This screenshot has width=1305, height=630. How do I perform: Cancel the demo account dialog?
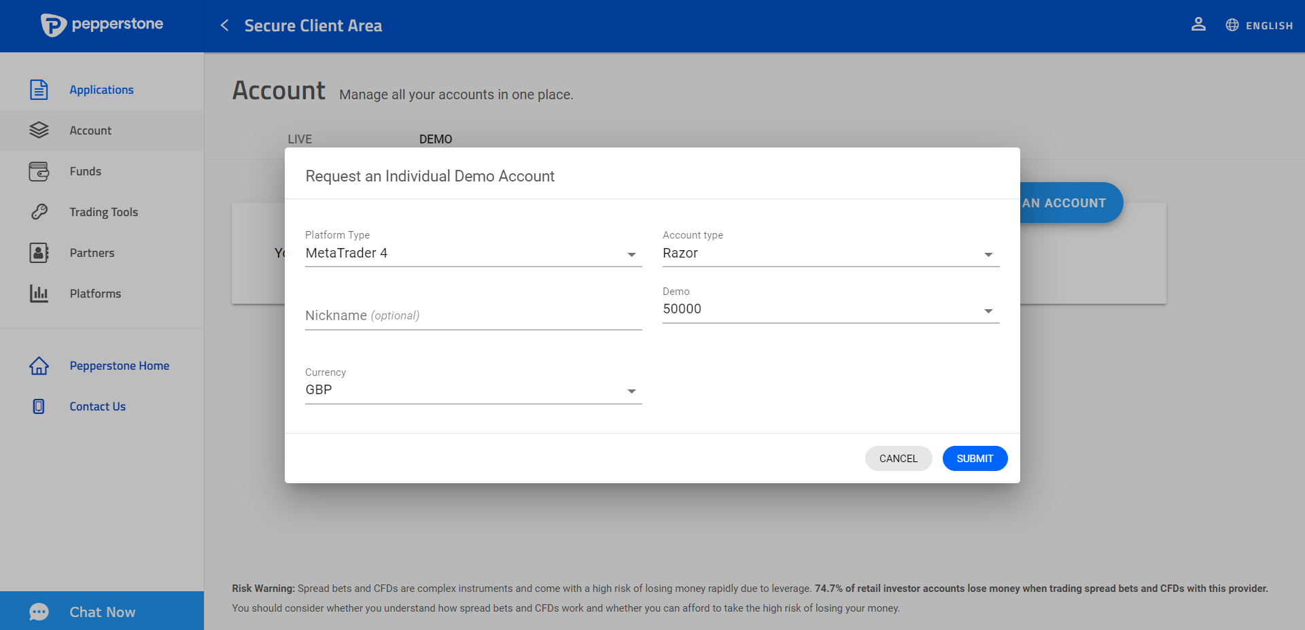pos(899,458)
